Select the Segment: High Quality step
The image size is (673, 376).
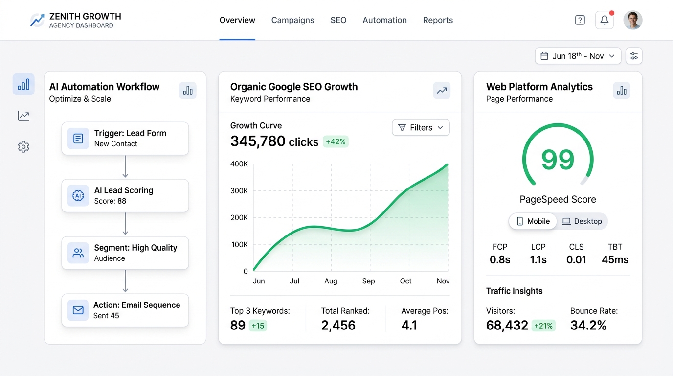125,253
